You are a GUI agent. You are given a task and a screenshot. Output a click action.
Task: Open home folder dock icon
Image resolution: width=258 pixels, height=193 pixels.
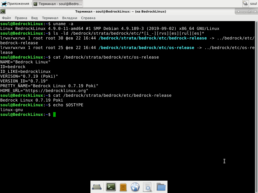coord(161,187)
